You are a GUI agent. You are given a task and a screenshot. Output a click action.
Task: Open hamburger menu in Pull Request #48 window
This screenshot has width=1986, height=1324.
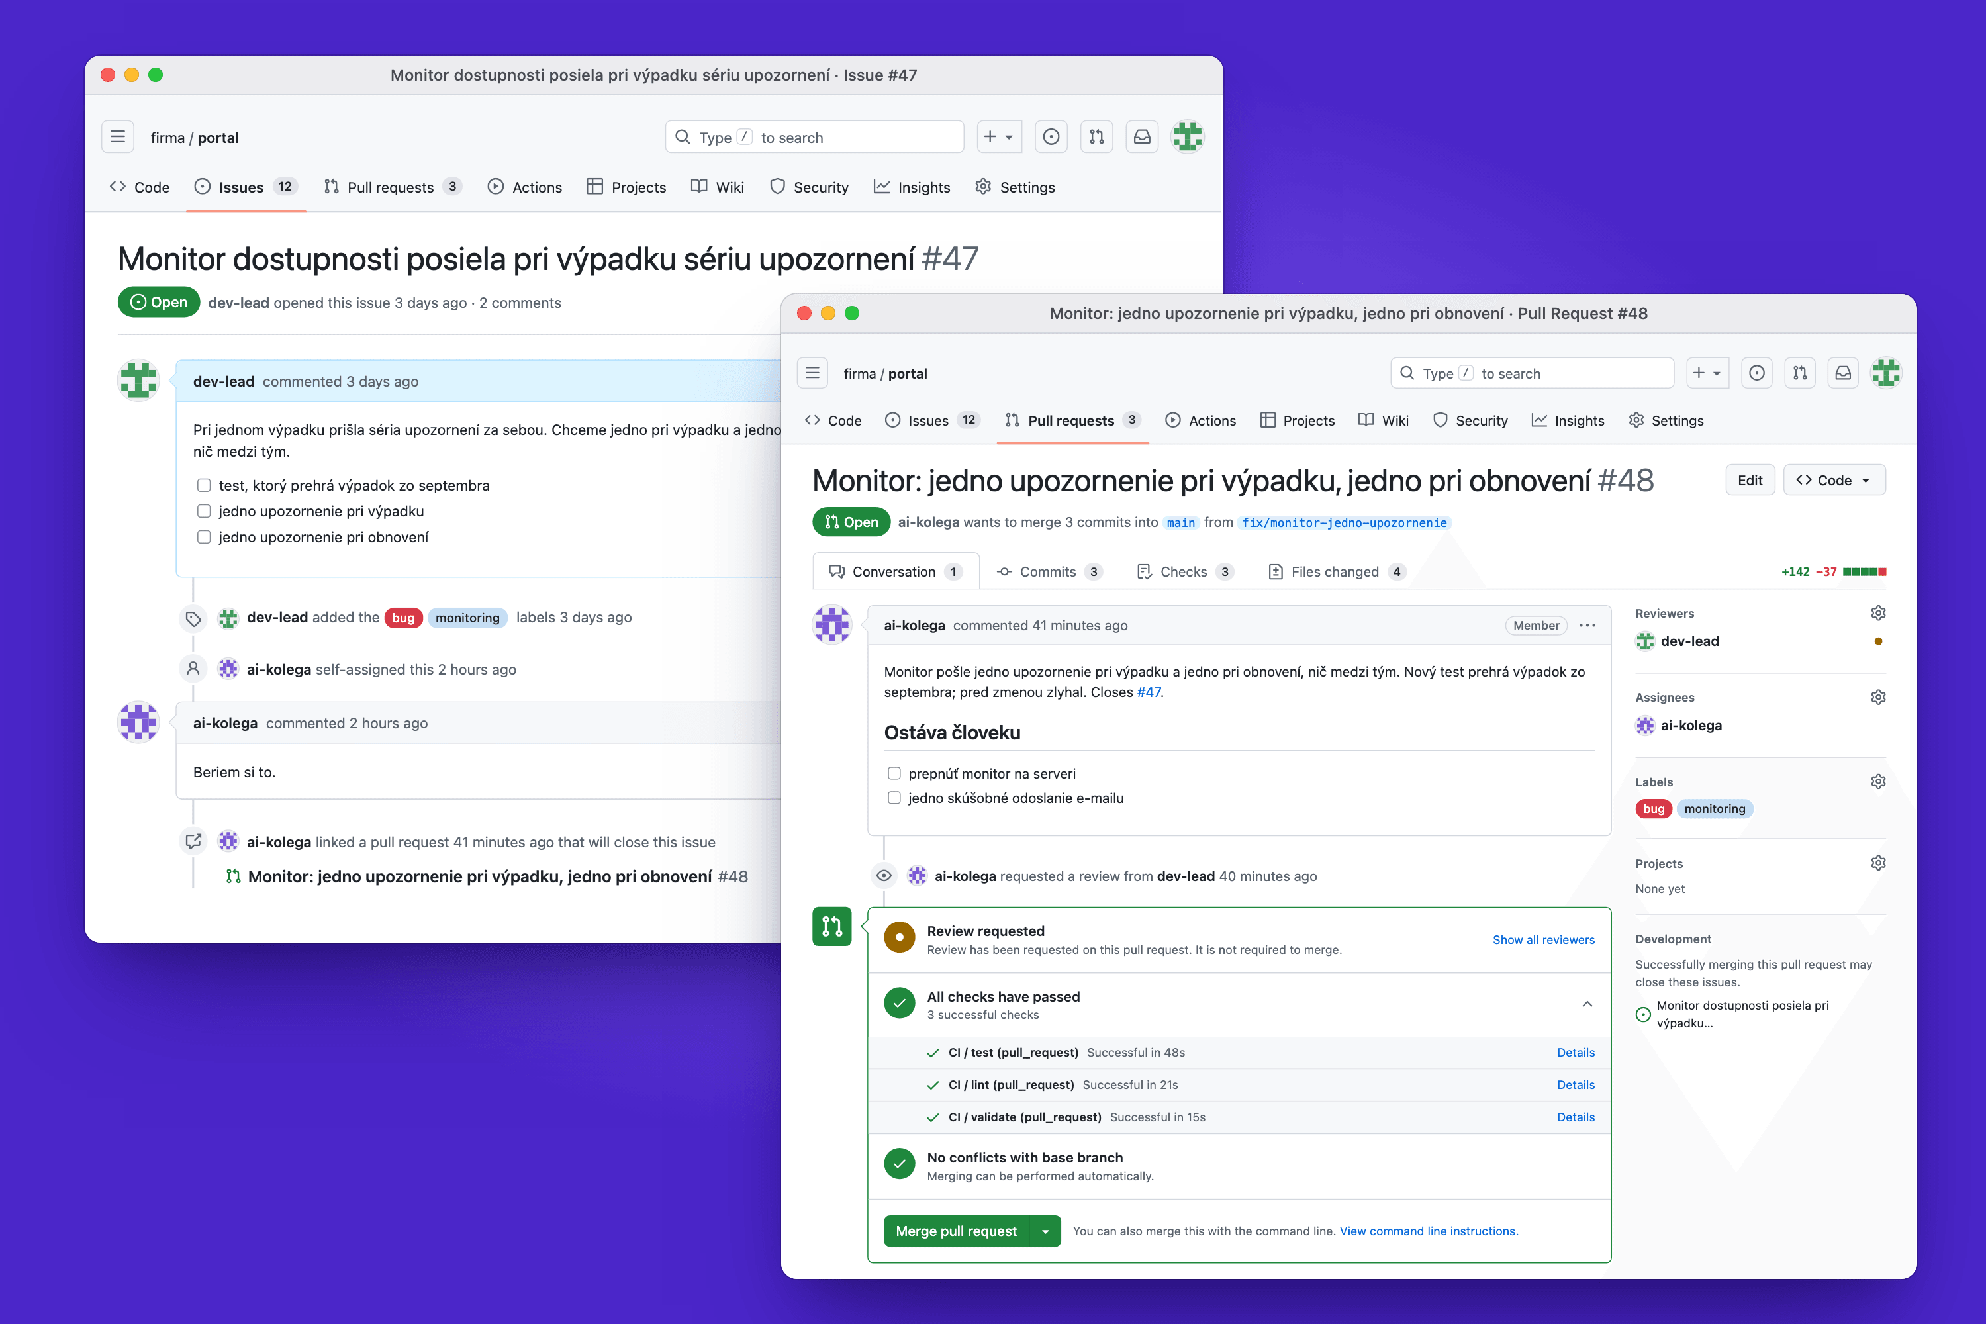coord(812,373)
